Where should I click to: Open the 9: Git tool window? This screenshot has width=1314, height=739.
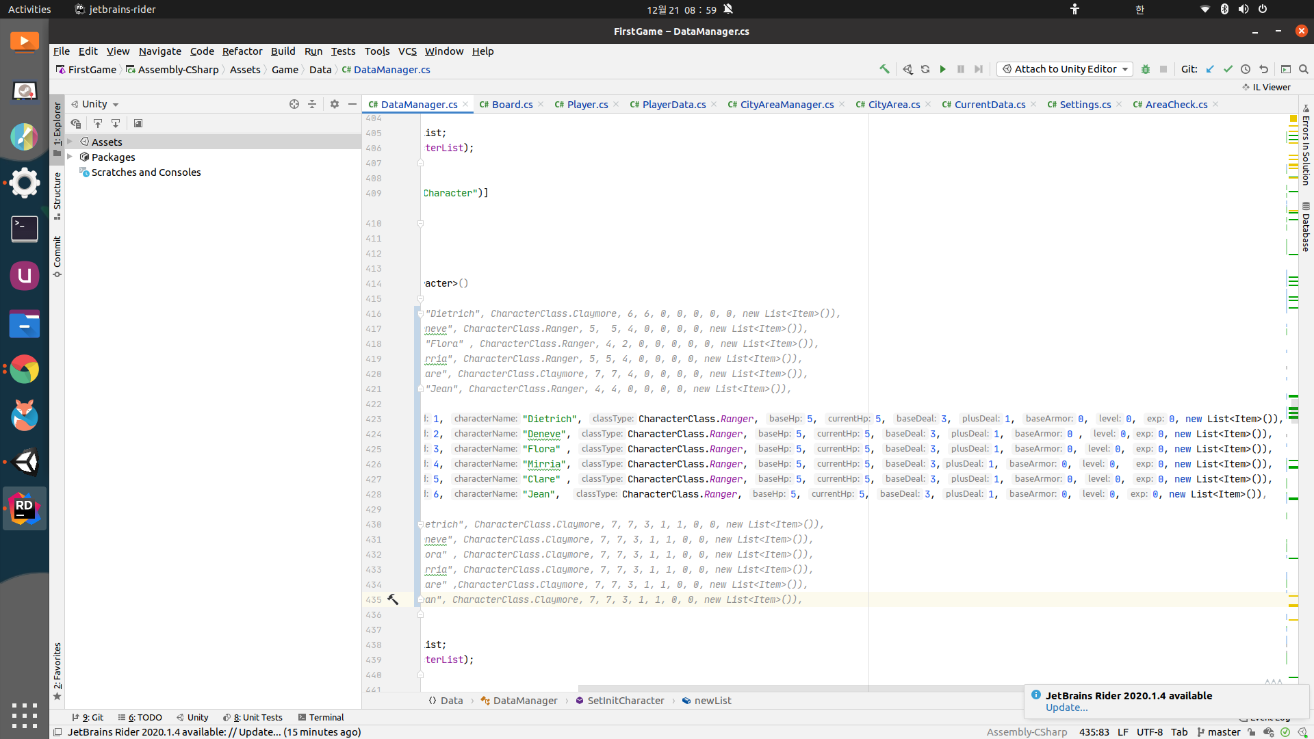[88, 717]
